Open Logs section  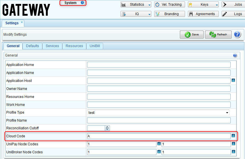tap(233, 14)
